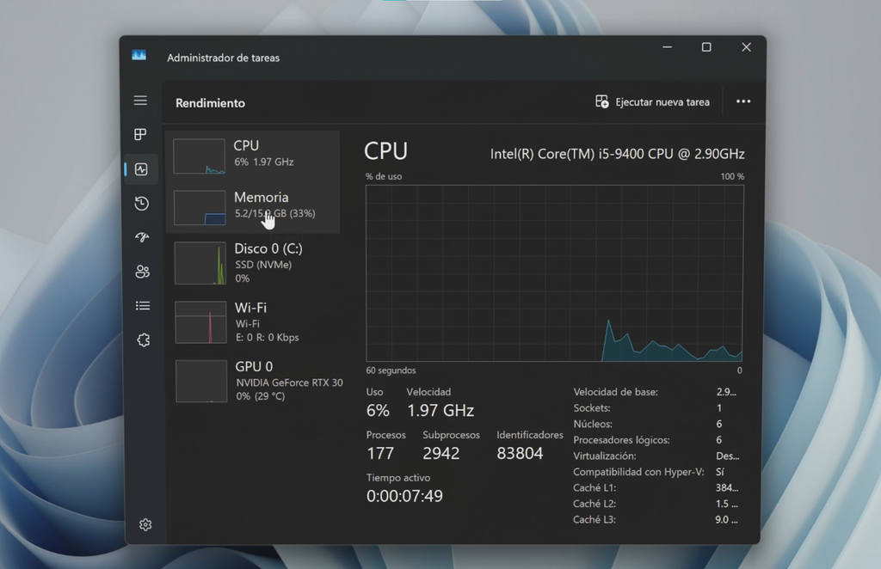
Task: Click the Procesadores lógicos label
Action: 621,440
